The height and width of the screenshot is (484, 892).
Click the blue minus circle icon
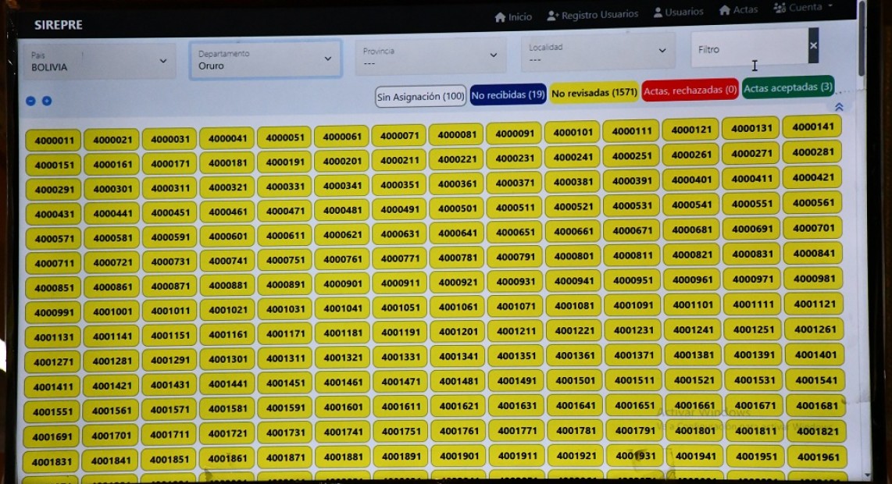pyautogui.click(x=30, y=101)
